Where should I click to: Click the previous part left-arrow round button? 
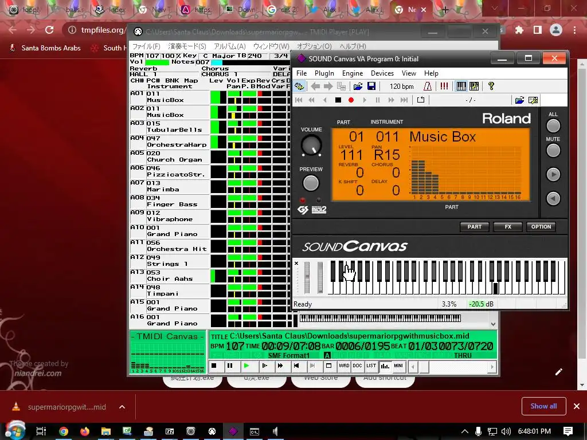click(x=553, y=199)
